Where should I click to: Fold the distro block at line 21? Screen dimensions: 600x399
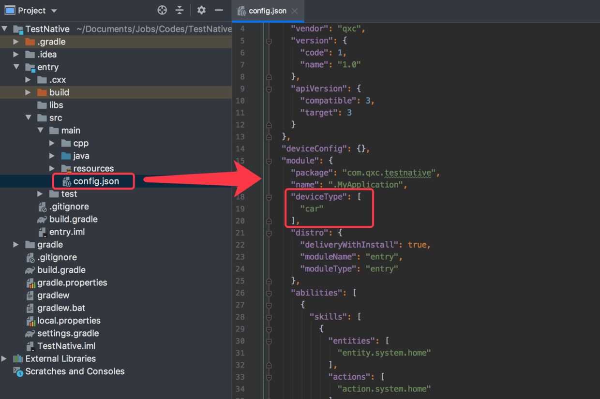[x=269, y=233]
